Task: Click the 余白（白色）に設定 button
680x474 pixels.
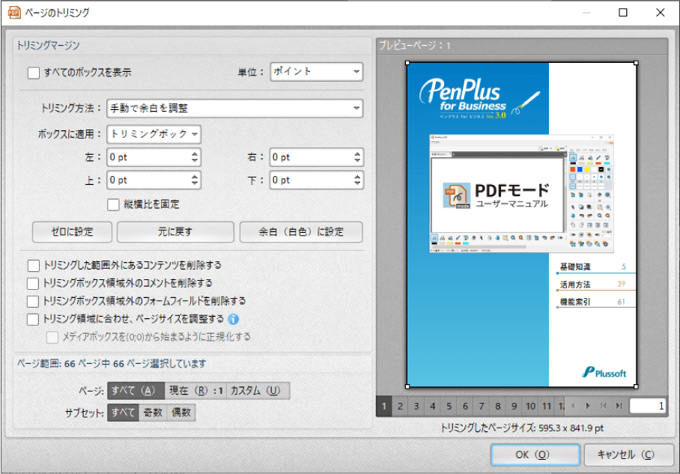Action: point(301,232)
